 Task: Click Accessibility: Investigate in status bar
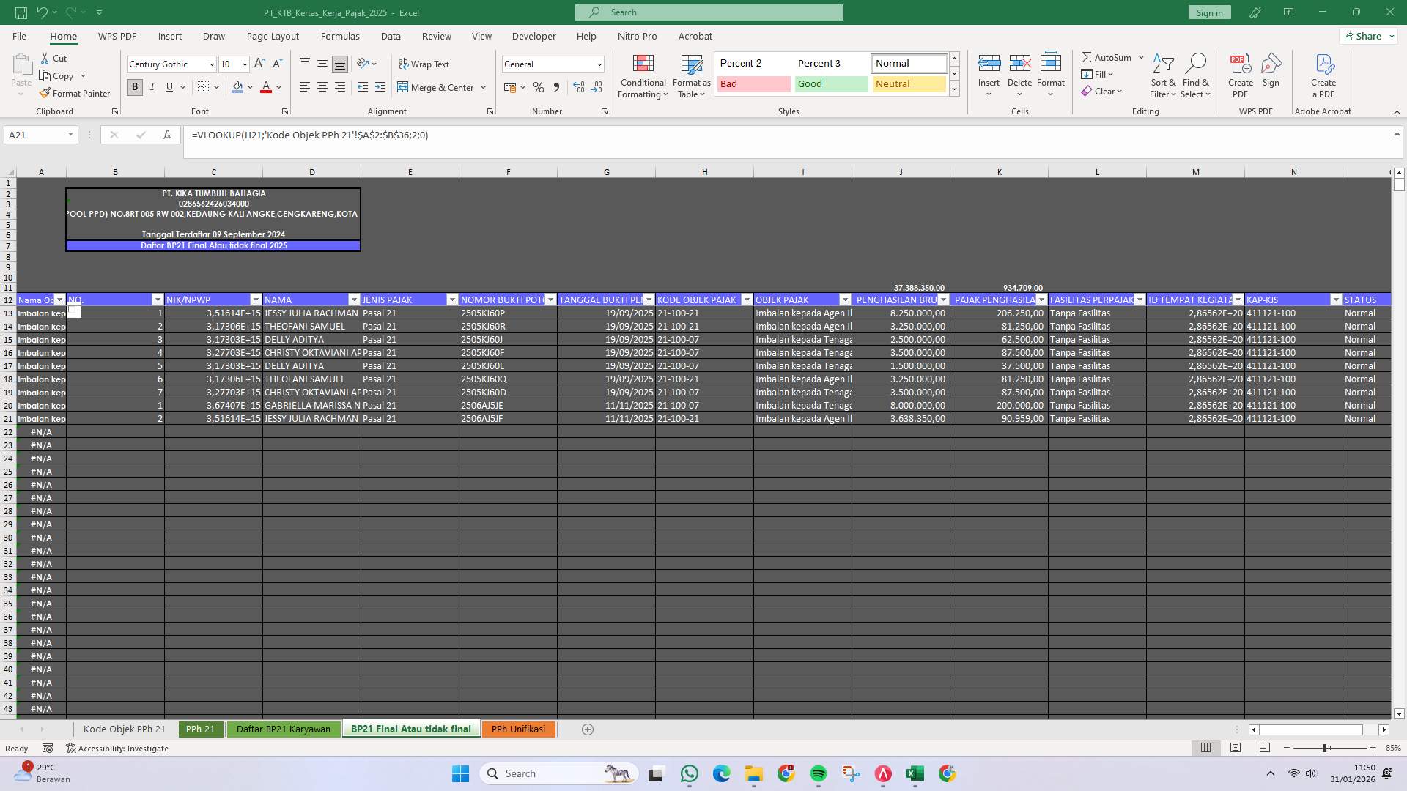pos(117,748)
